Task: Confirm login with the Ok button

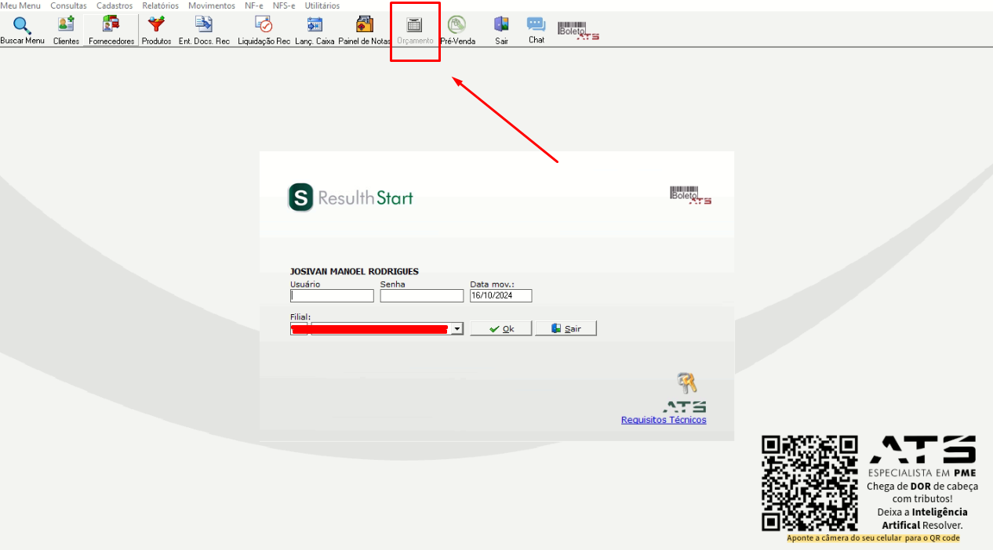Action: click(501, 328)
